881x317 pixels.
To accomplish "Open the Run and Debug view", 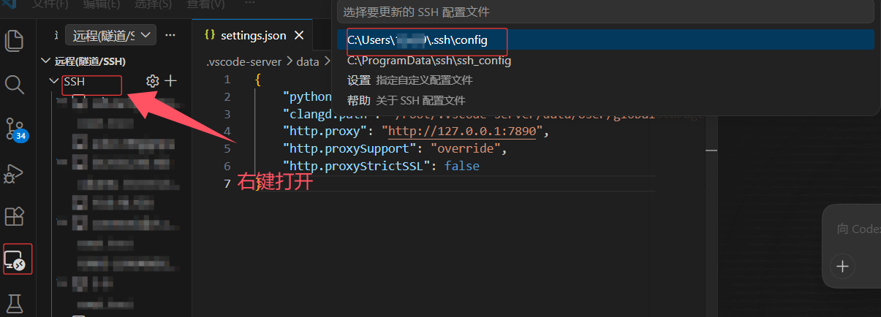I will [15, 173].
